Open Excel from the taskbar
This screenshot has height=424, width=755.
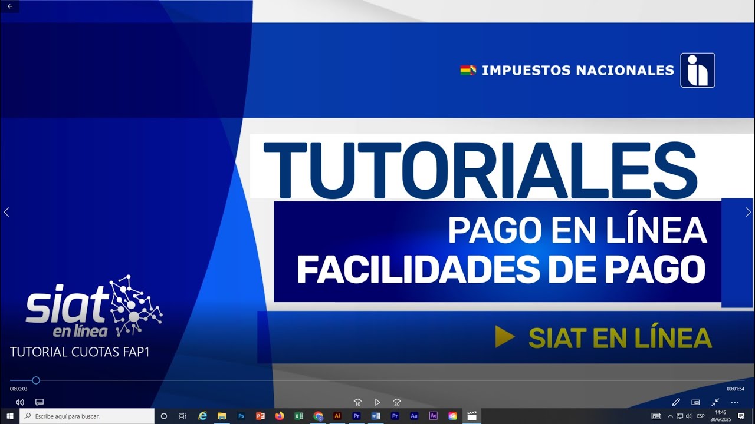point(299,416)
